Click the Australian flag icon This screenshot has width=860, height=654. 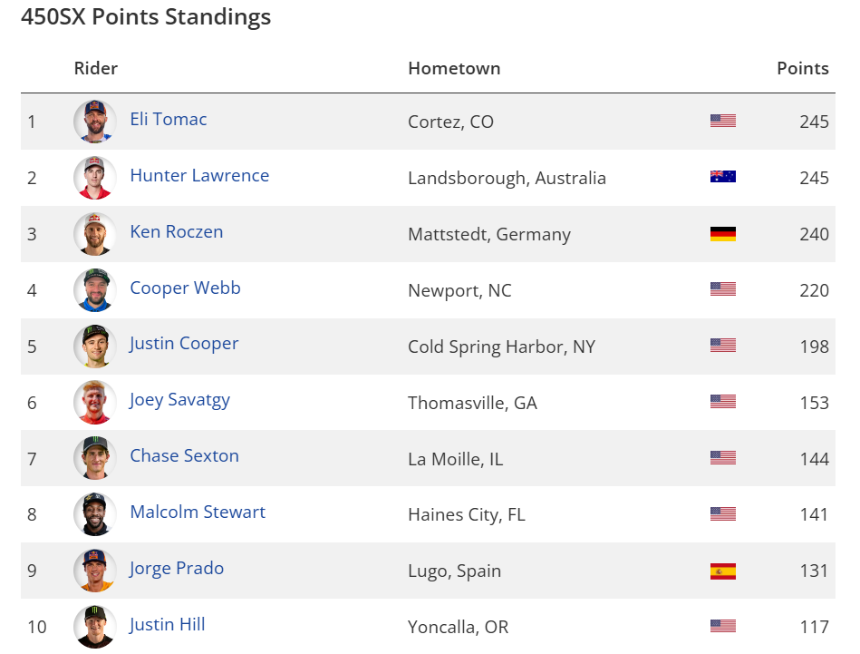(722, 177)
